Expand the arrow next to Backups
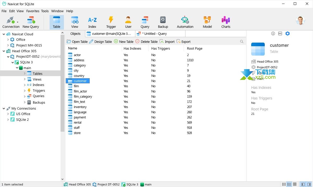The image size is (313, 187). (x=25, y=102)
